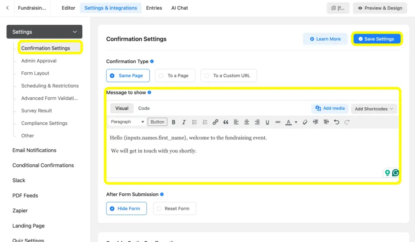Open Advanced Form Validation settings
Screen dimensions: 415x242
click(x=49, y=98)
